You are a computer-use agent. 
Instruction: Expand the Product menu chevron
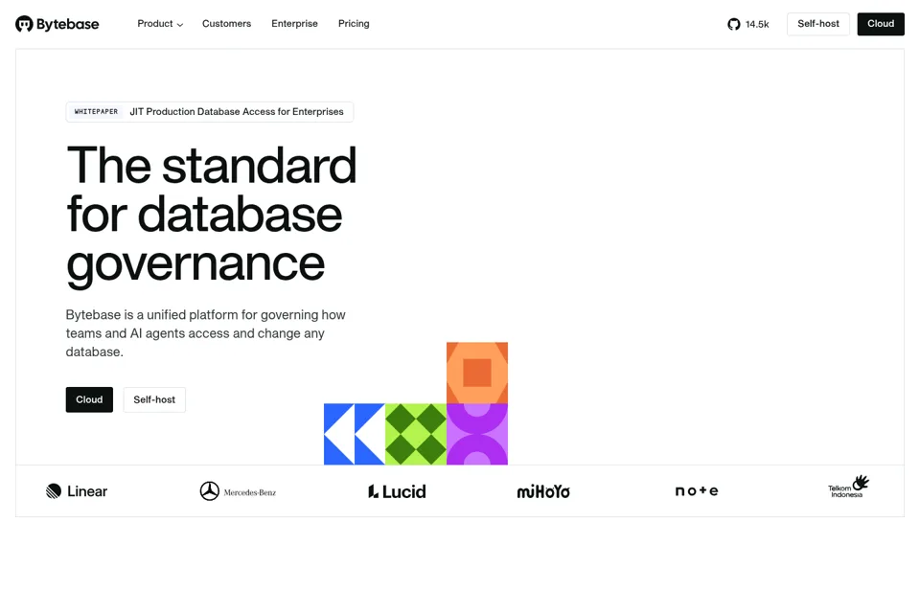(180, 25)
